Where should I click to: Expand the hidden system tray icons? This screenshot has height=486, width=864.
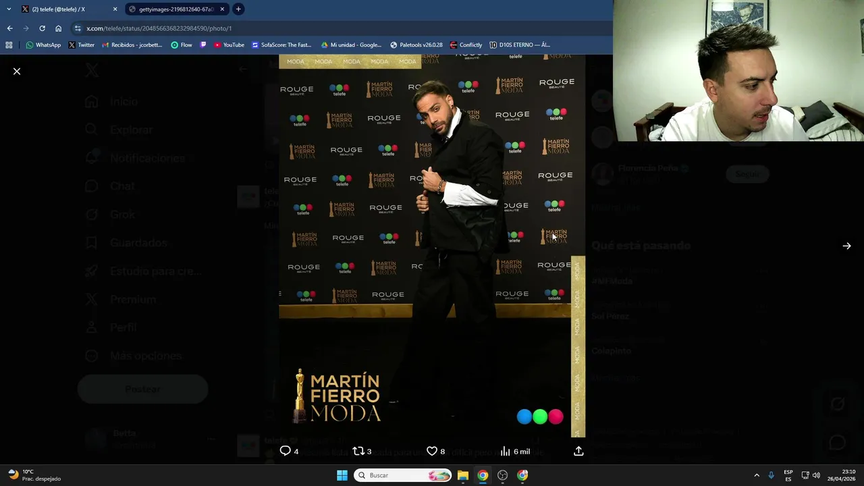757,475
